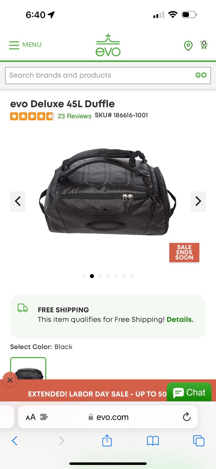View the shopping cart icon

click(204, 45)
